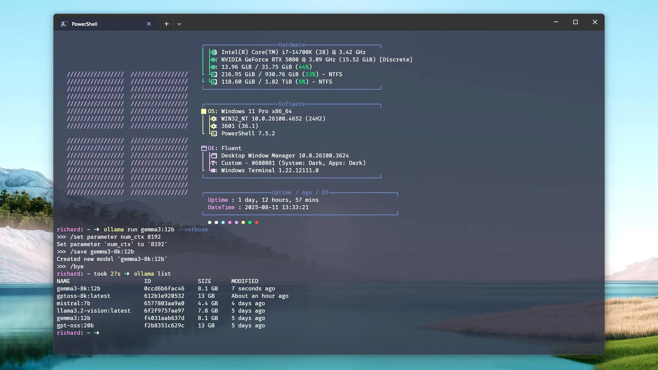Click the yellow color dot
Screen dimensions: 658x370
[x=243, y=222]
